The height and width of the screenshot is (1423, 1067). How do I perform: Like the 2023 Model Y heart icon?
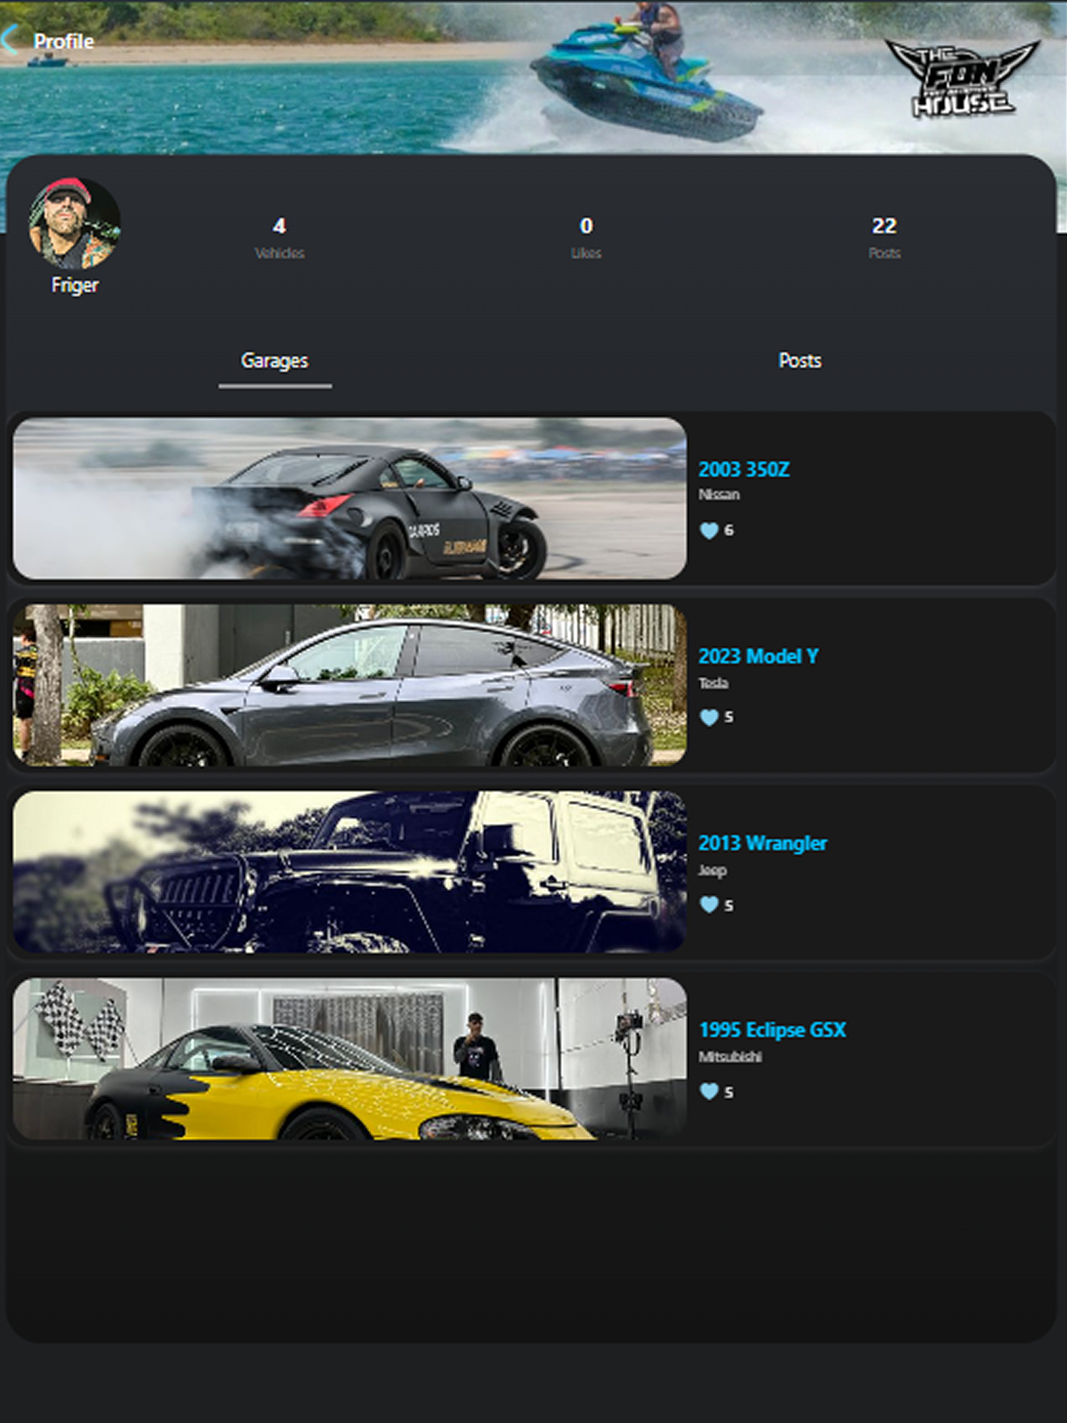[x=709, y=717]
